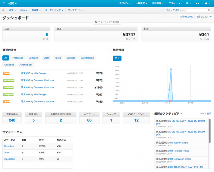Filter recent orders by Processed status

(x=18, y=58)
